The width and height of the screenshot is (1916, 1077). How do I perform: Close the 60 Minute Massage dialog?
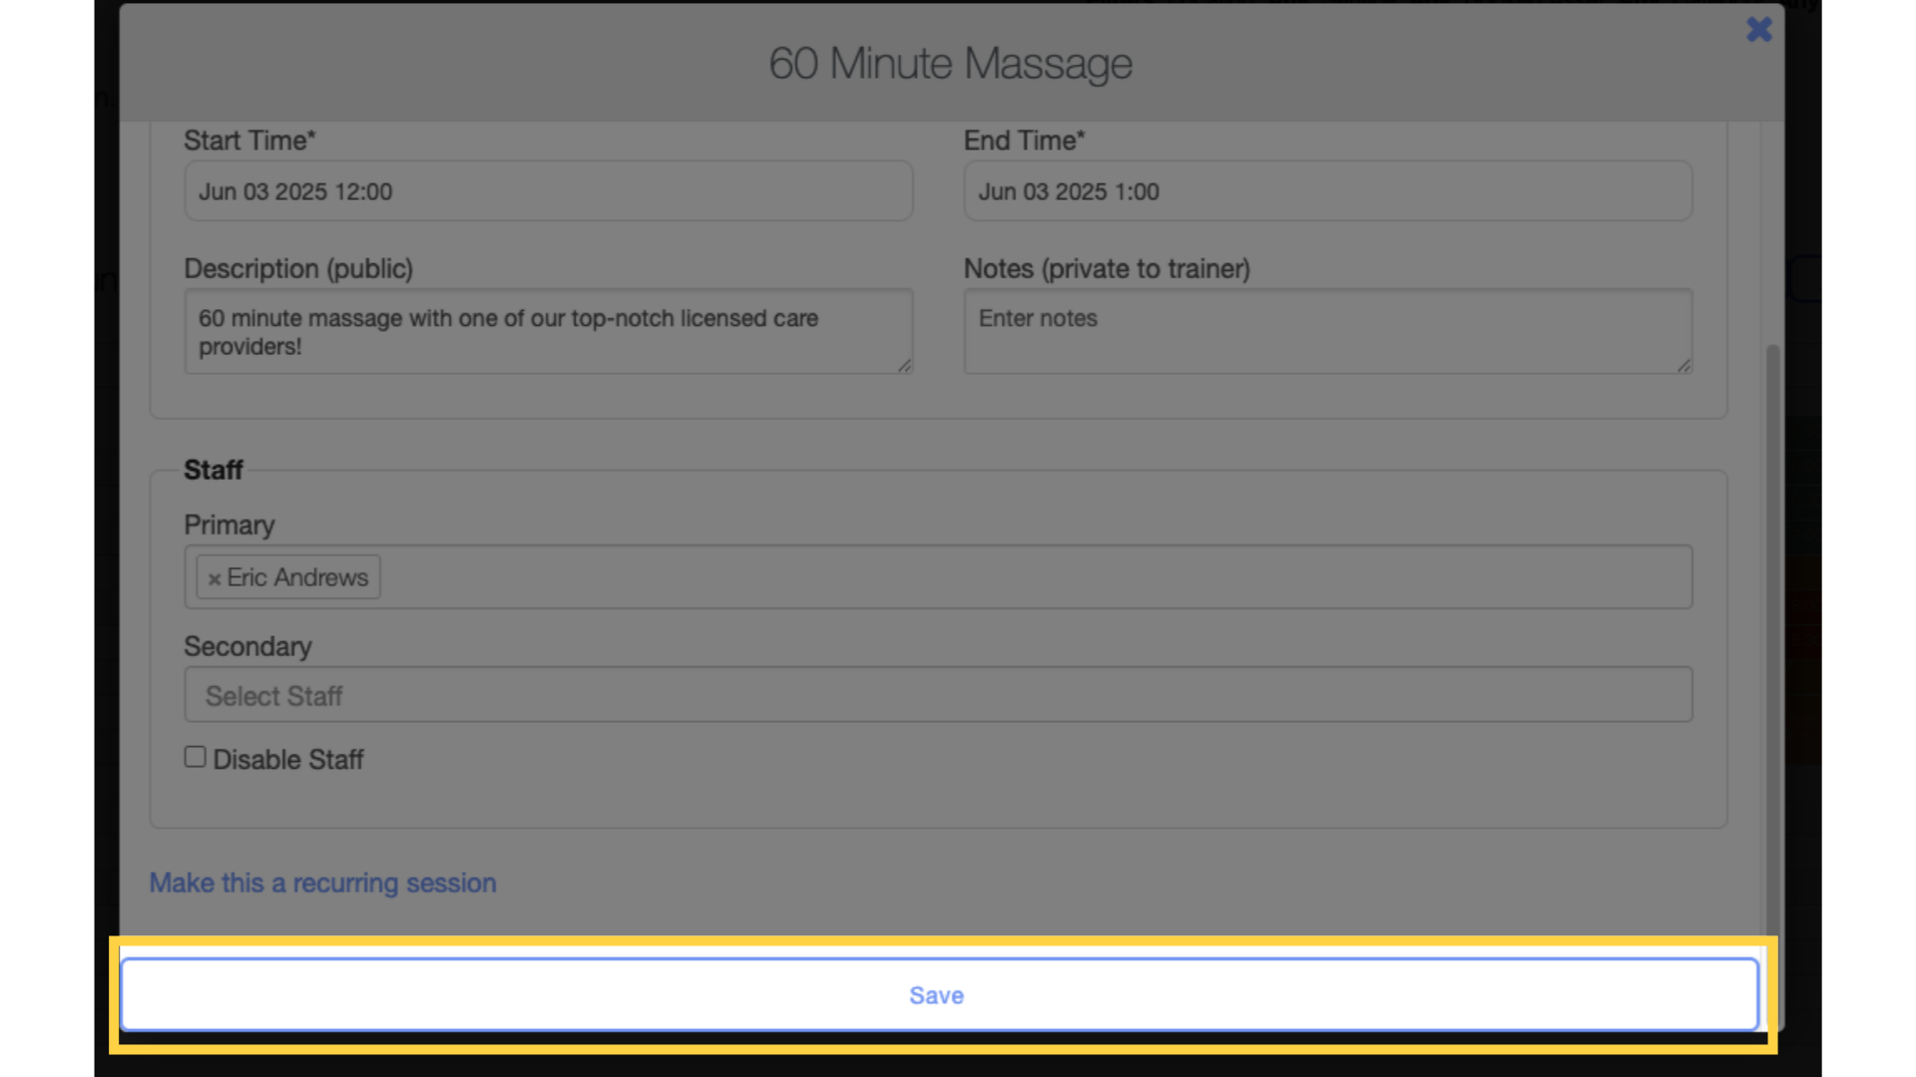[x=1758, y=30]
